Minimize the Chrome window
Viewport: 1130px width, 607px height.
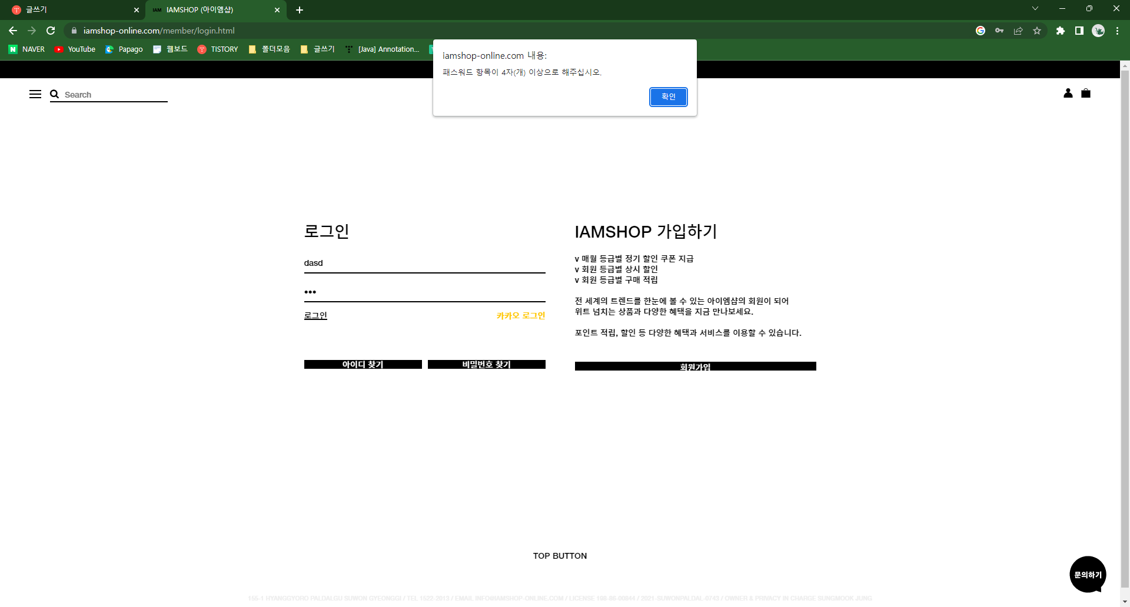1062,8
